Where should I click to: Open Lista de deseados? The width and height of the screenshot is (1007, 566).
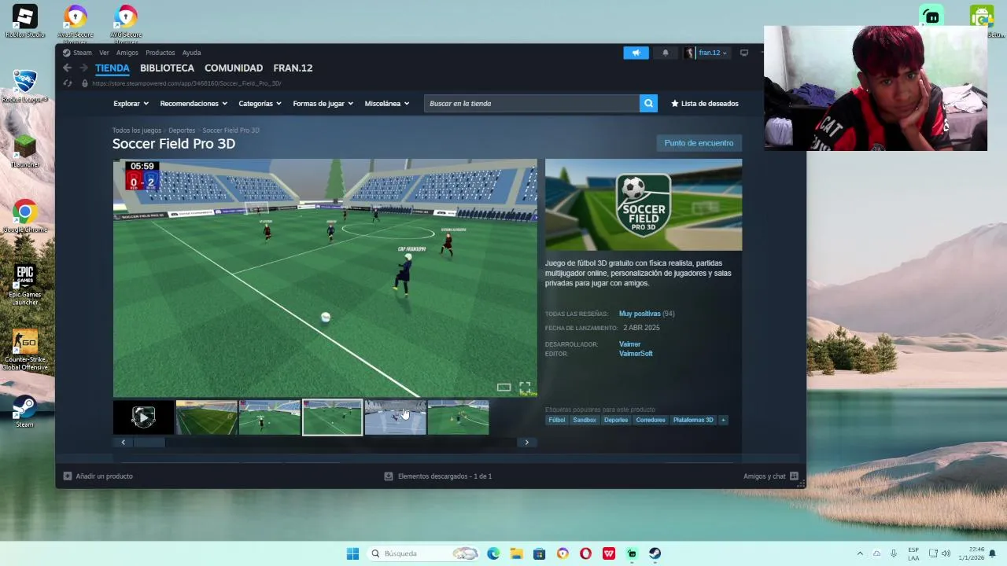[x=705, y=103]
